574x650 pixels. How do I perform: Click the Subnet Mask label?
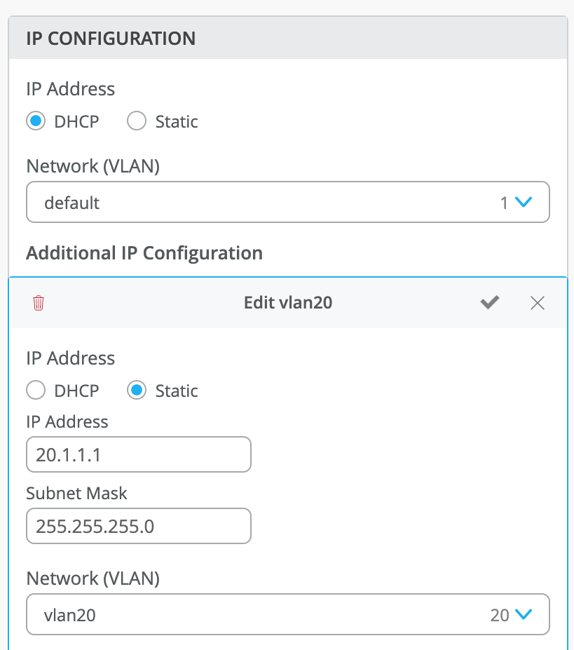point(76,493)
